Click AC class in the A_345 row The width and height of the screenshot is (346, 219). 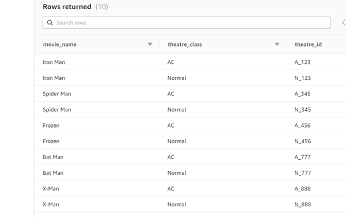[x=171, y=94]
